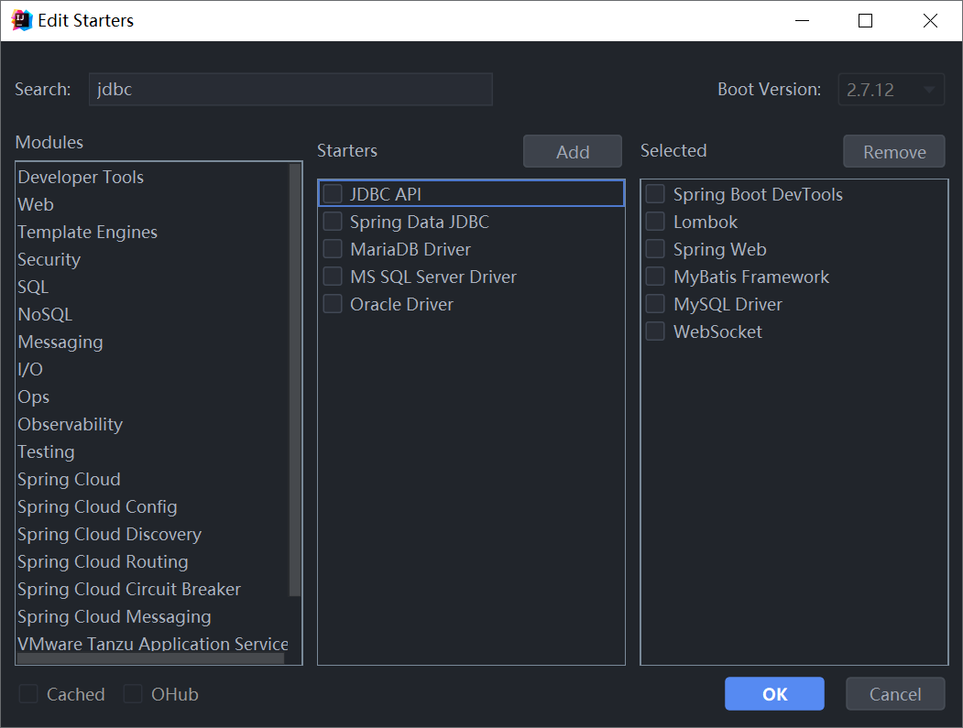Select the Spring Web entry label
This screenshot has height=728, width=963.
[x=720, y=249]
